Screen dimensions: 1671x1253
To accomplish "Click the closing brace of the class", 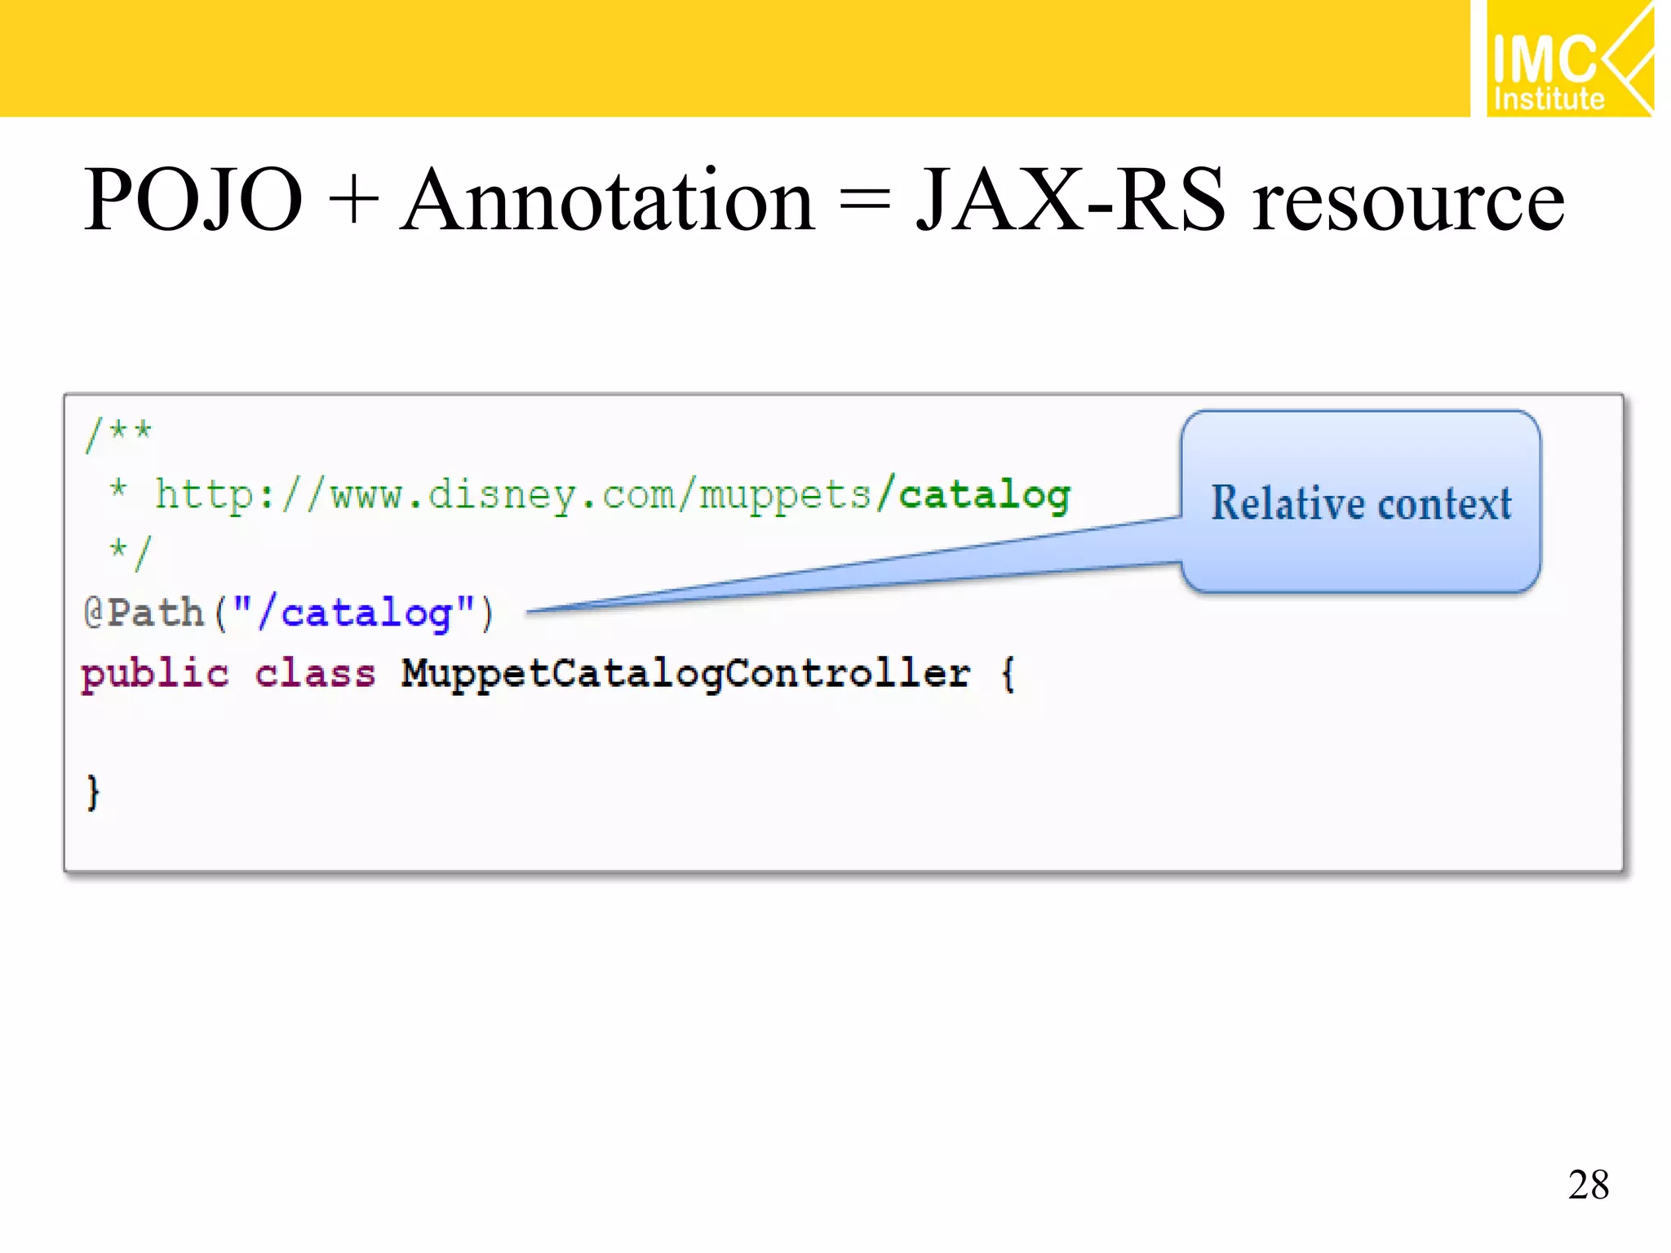I will pyautogui.click(x=93, y=792).
